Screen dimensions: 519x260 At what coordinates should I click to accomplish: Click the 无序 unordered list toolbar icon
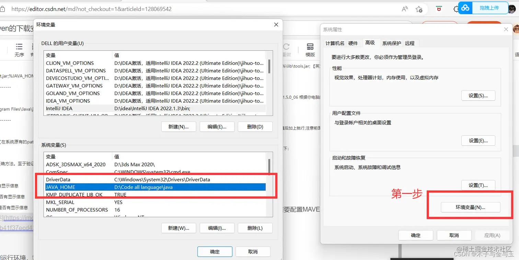[19, 50]
